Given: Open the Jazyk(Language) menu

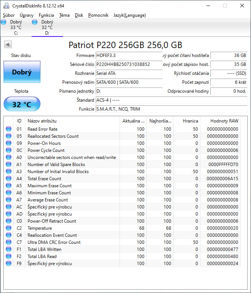Looking at the screenshot, I should click(x=130, y=15).
